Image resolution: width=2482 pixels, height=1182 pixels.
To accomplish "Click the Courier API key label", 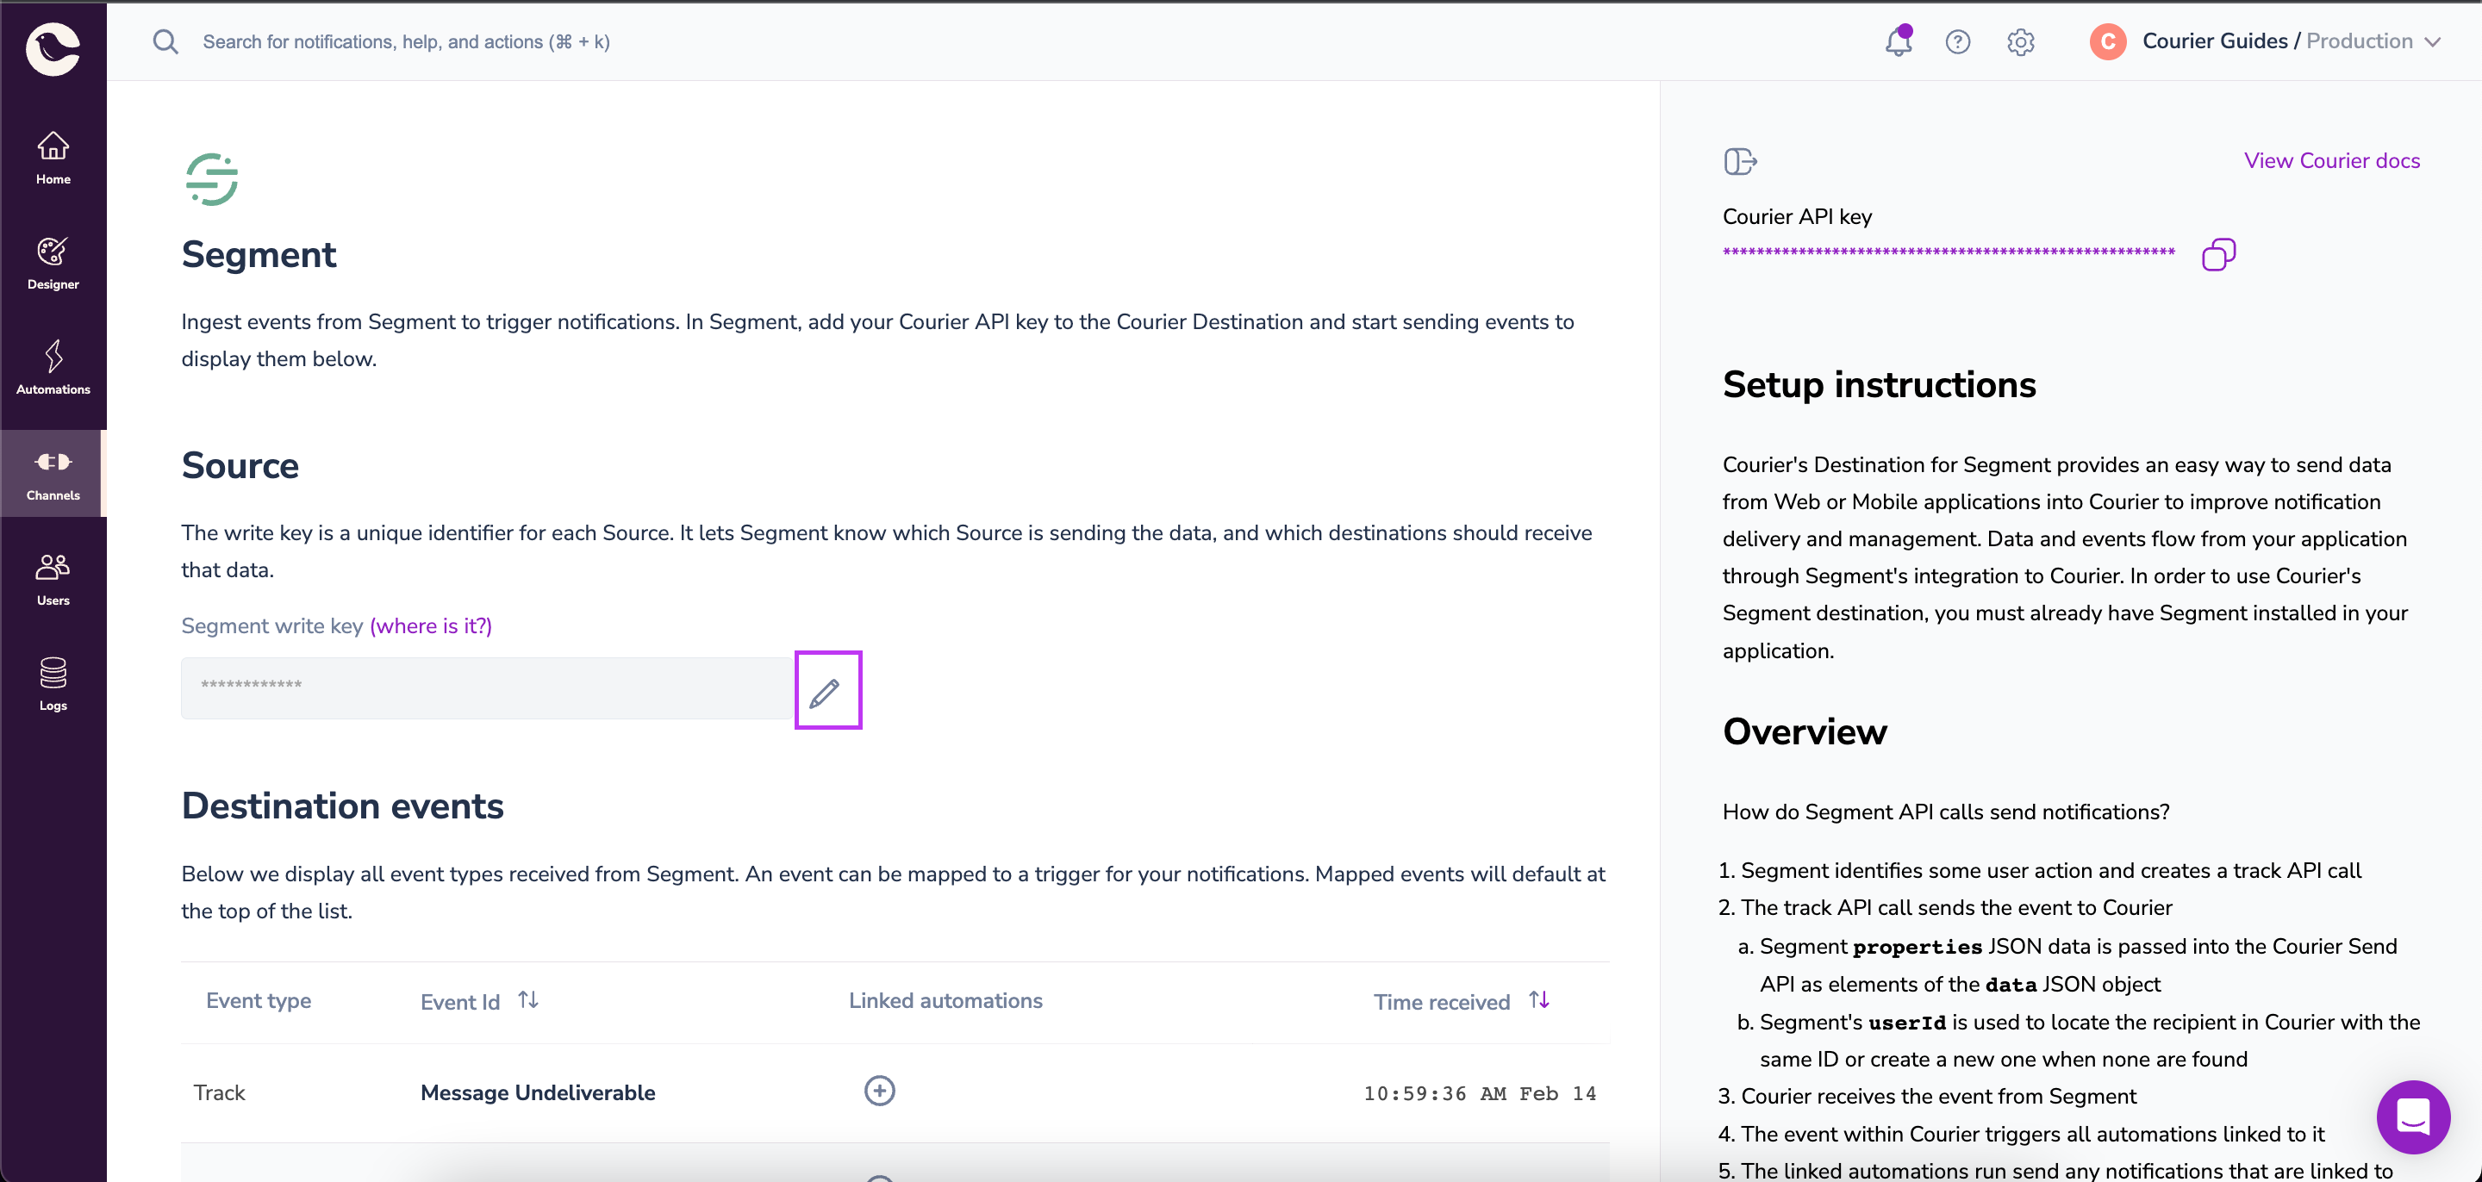I will (1797, 217).
